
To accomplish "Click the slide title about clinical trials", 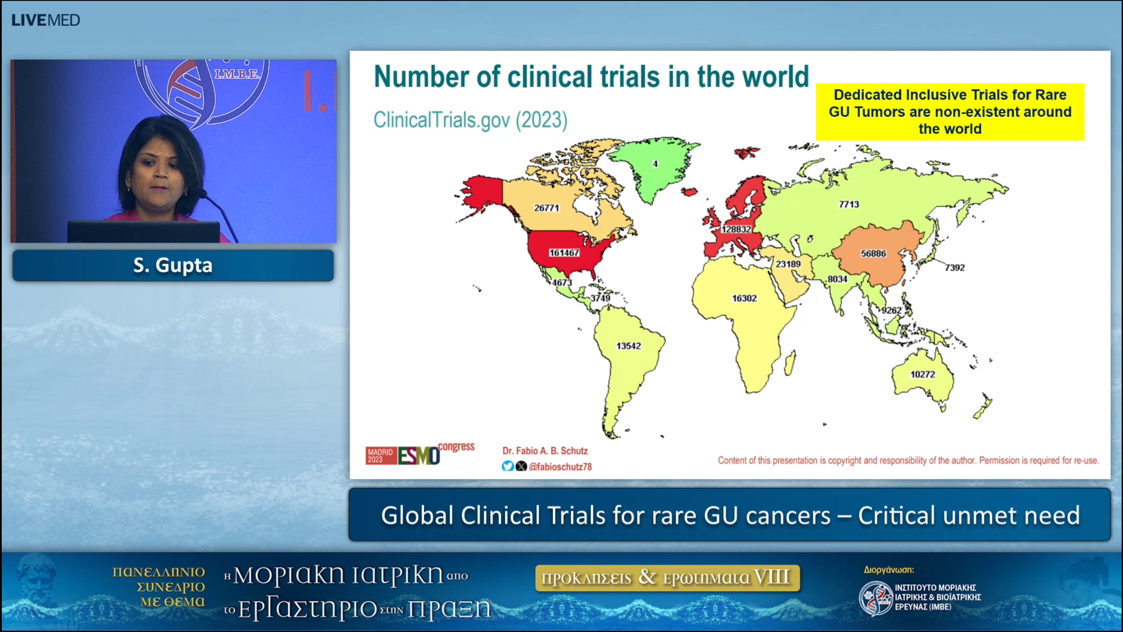I will point(591,77).
